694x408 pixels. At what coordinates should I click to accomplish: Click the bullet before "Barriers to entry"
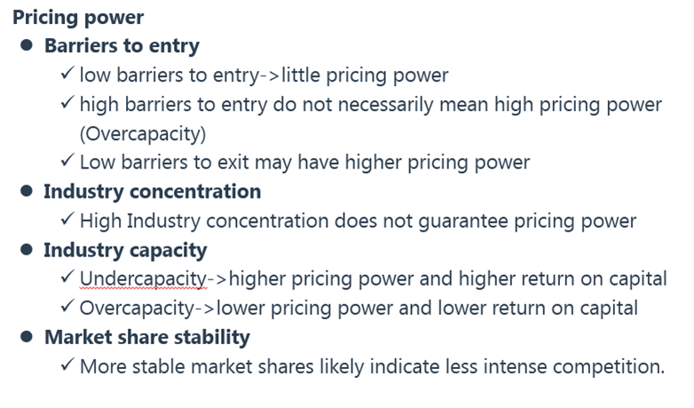pyautogui.click(x=28, y=46)
